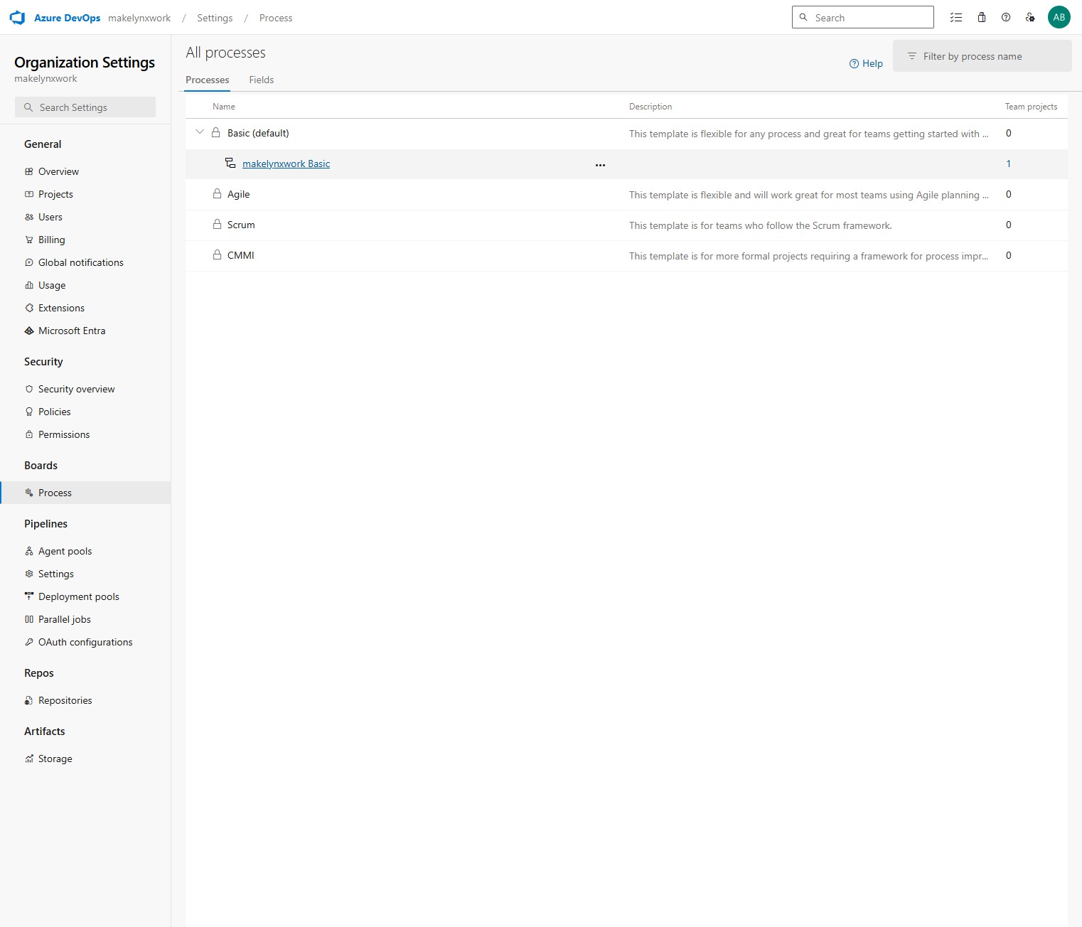Click the lock icon next to Agile
Screen dimensions: 1082x927
click(218, 194)
